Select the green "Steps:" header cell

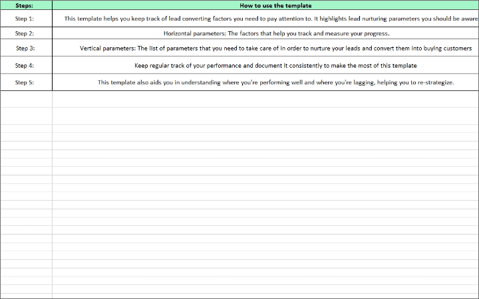click(26, 5)
